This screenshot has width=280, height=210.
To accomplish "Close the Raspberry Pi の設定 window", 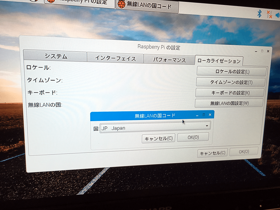I will click(268, 51).
